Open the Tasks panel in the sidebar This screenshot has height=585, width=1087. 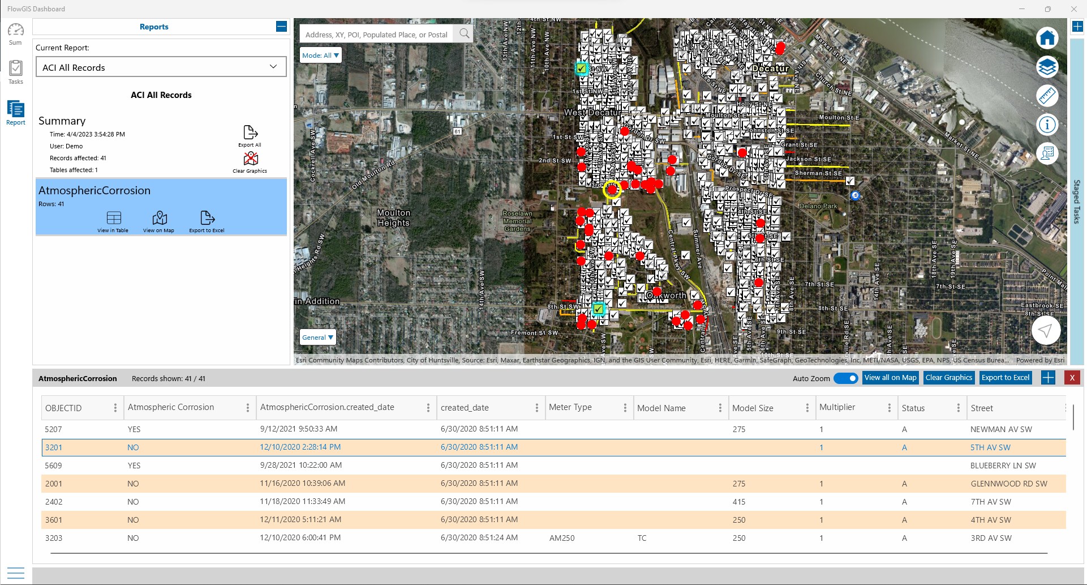[x=16, y=72]
